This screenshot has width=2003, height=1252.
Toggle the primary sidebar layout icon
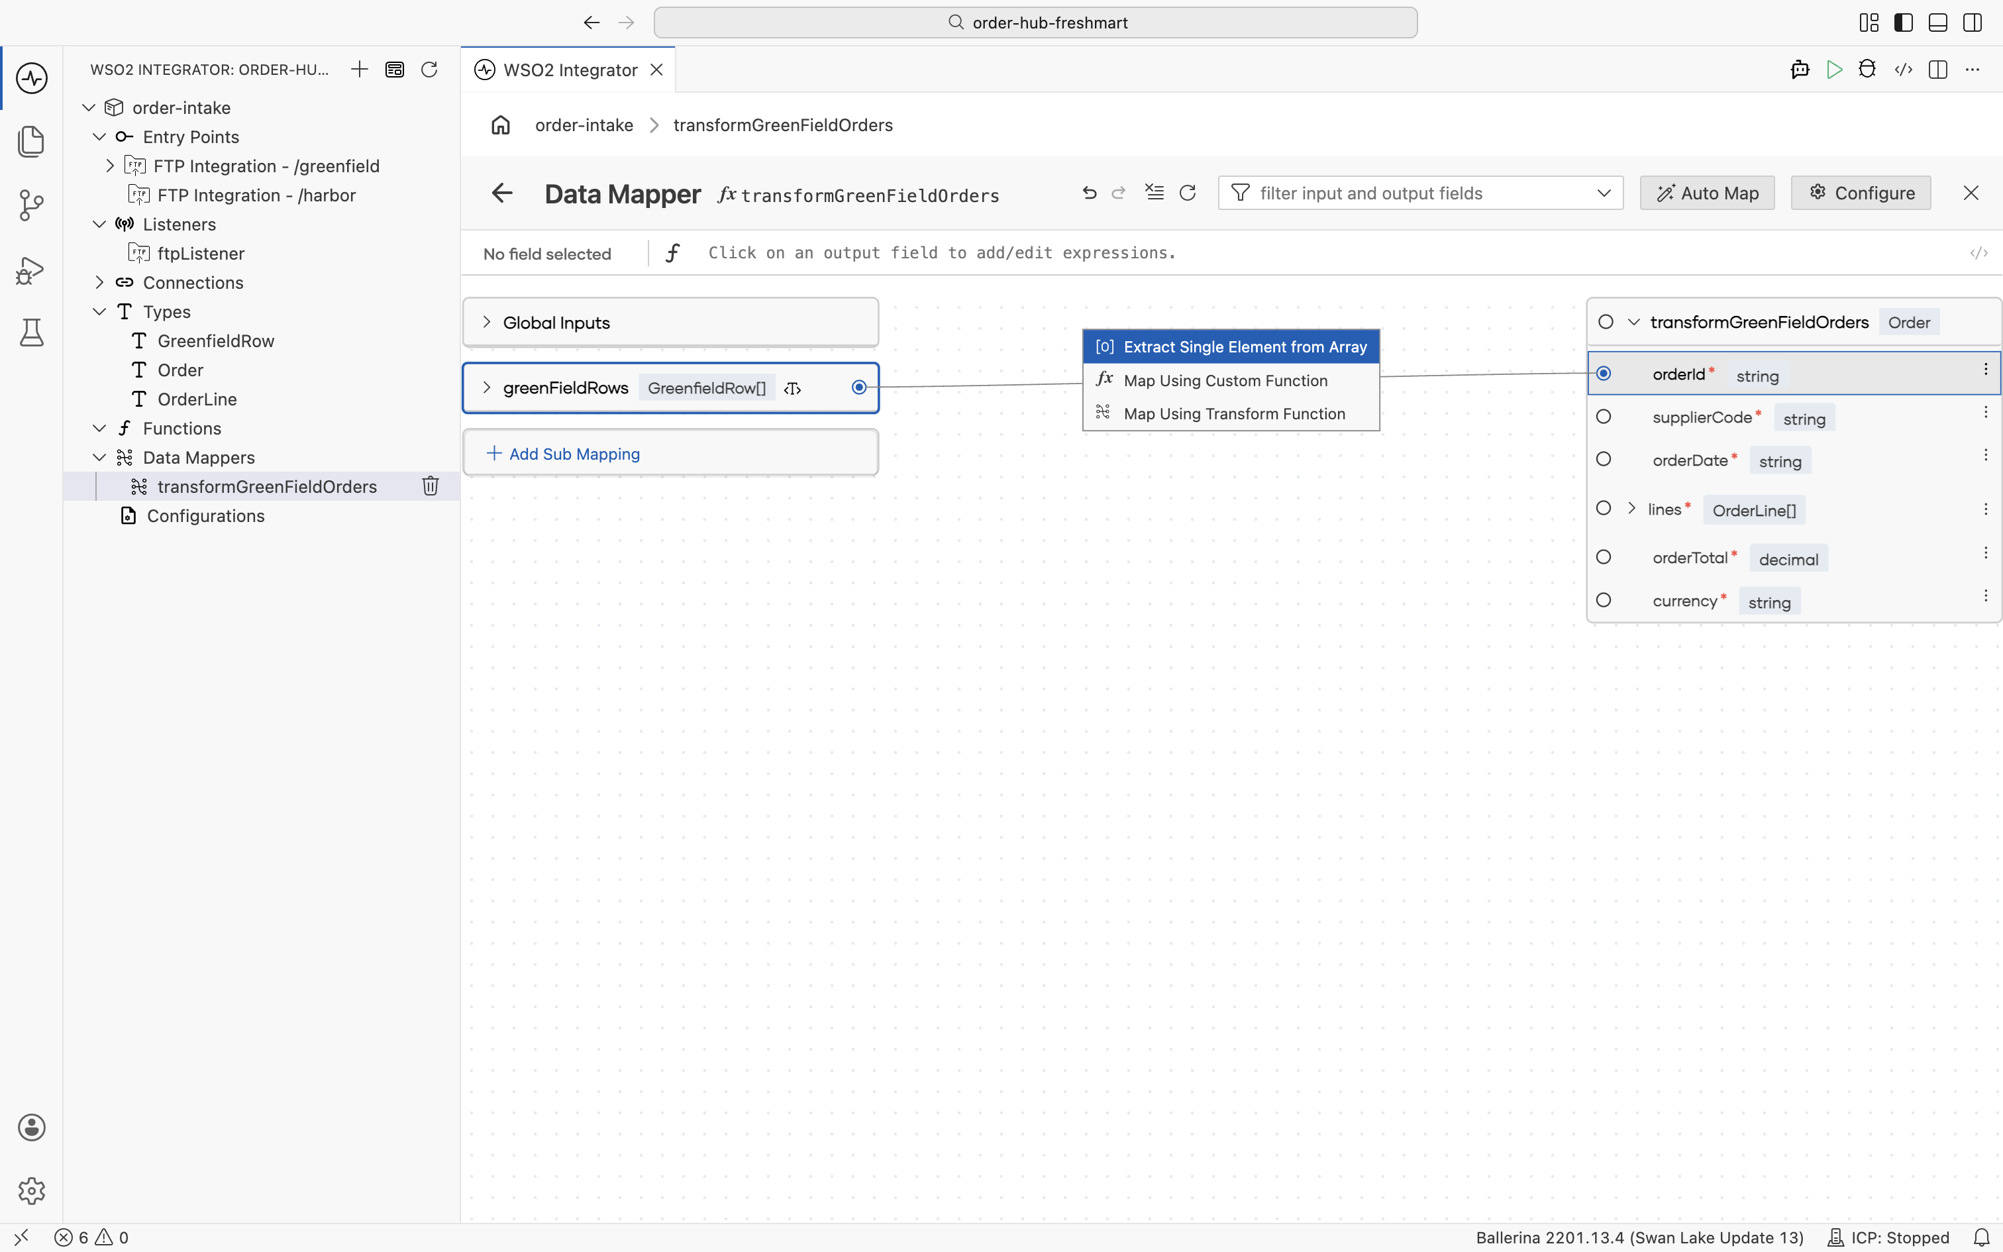[1903, 23]
